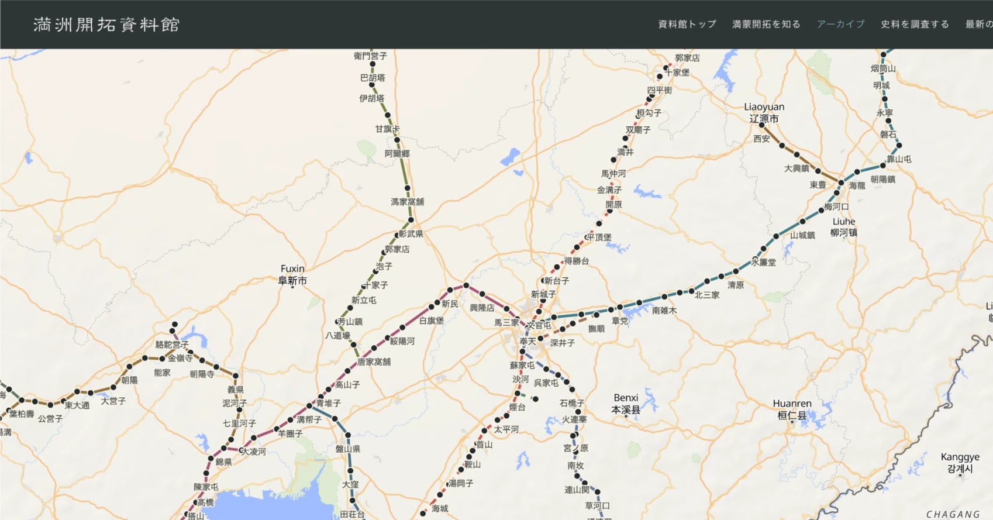Click the 奉天 station label
This screenshot has width=993, height=520.
tap(527, 342)
